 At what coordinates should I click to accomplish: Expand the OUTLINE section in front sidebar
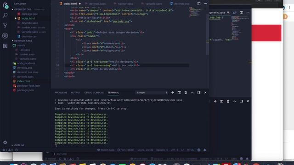[x=19, y=145]
